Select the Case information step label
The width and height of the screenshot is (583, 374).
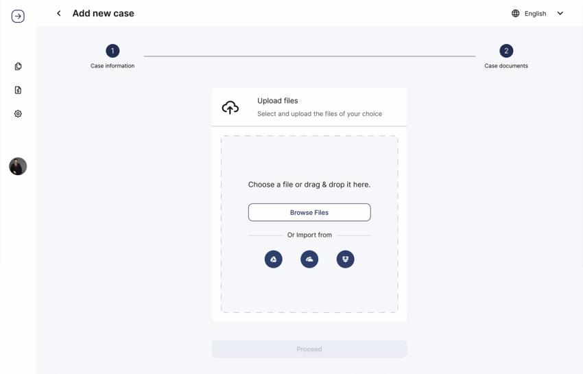click(112, 66)
